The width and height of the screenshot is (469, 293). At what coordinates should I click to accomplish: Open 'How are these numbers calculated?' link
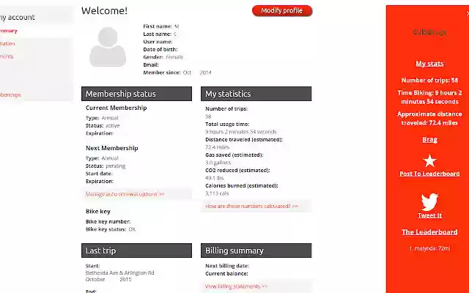coord(251,206)
